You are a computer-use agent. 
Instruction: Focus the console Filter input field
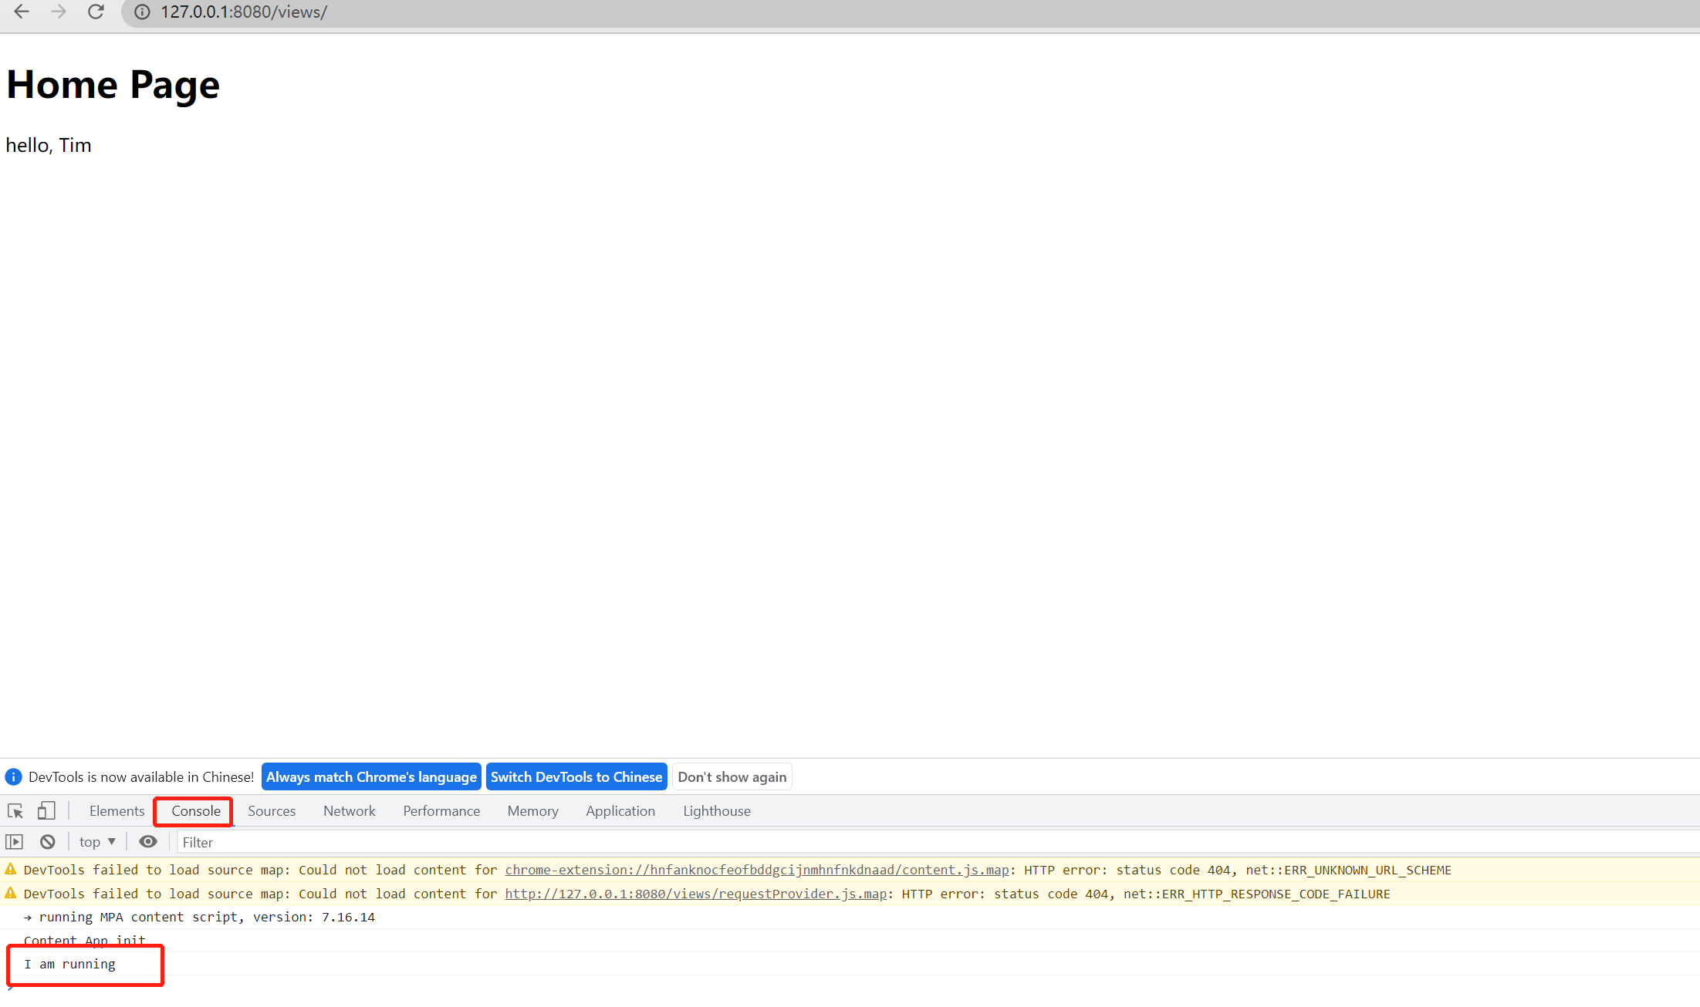[938, 843]
